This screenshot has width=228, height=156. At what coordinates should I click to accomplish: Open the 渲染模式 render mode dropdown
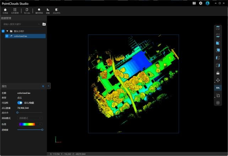click(30, 118)
